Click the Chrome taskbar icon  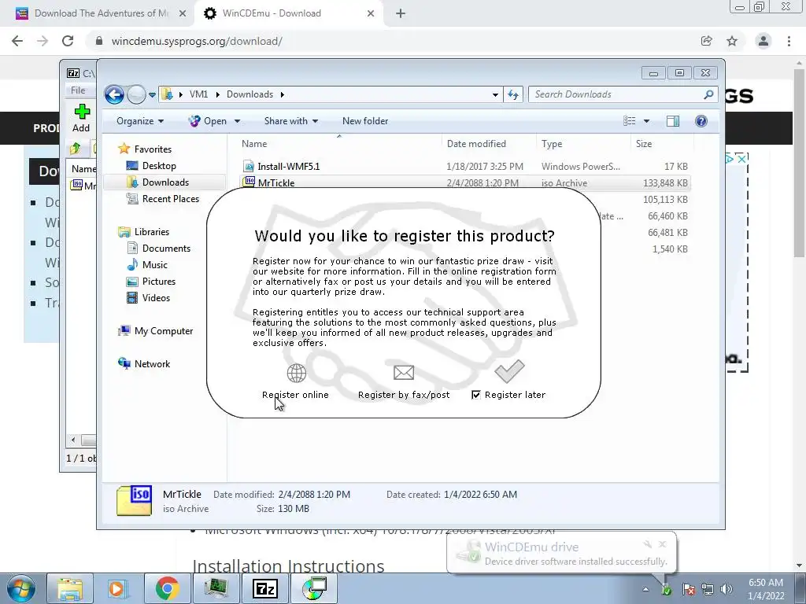point(167,588)
